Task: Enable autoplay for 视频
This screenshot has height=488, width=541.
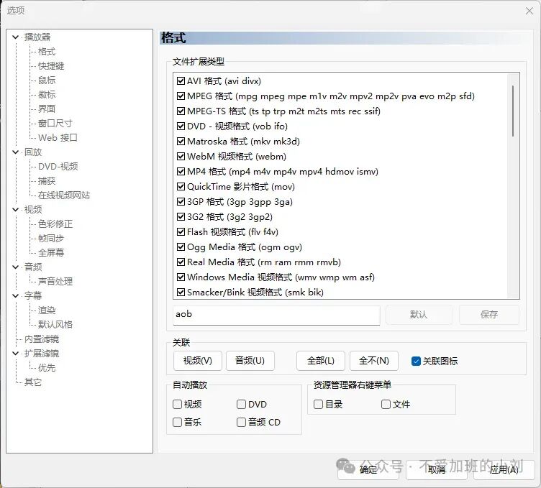Action: (178, 404)
